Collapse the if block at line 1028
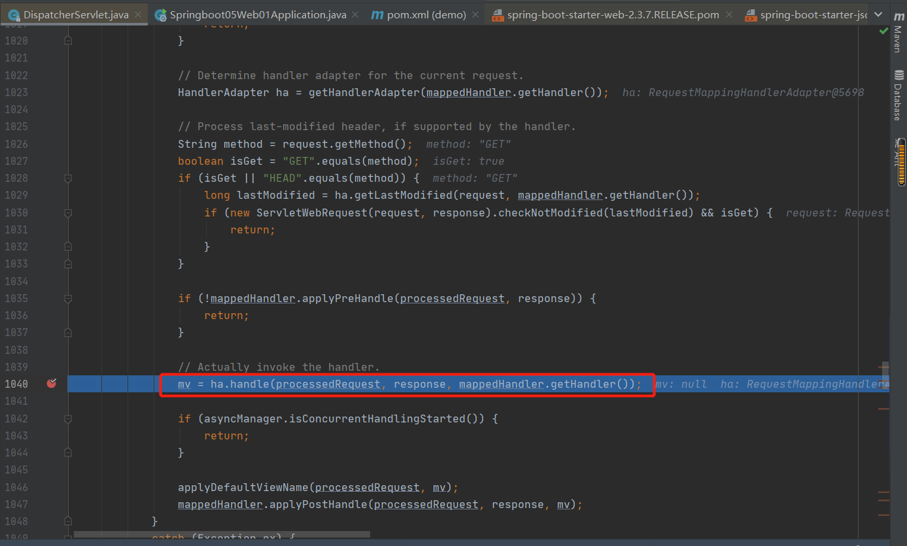The width and height of the screenshot is (907, 546). point(68,178)
